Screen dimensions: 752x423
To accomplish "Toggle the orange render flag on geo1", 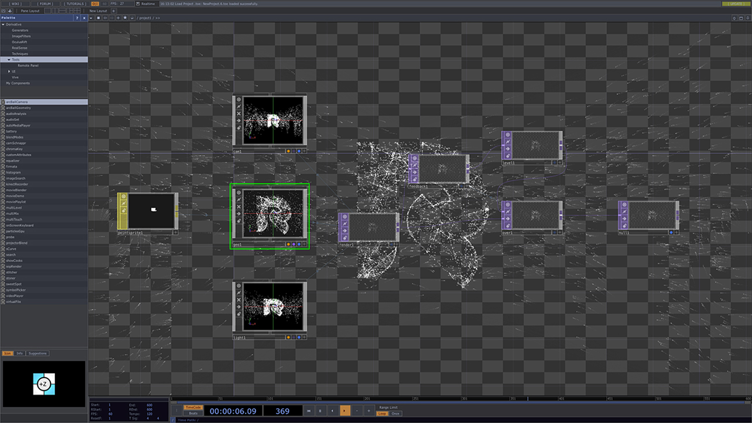I will 288,244.
